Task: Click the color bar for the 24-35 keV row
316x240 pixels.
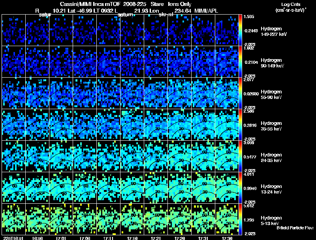Action: point(240,156)
